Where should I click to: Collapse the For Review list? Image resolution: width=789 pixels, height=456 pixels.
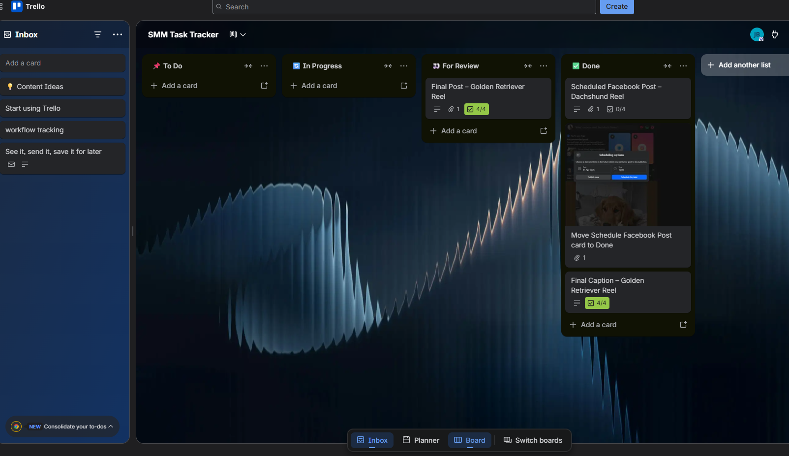(528, 66)
